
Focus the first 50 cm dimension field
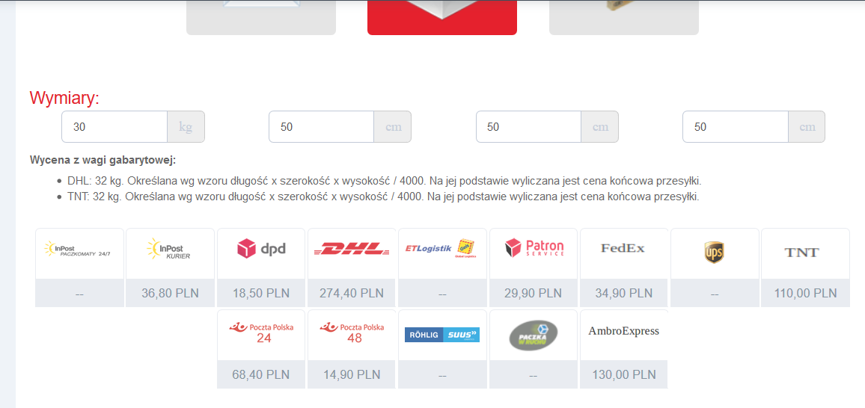[321, 126]
